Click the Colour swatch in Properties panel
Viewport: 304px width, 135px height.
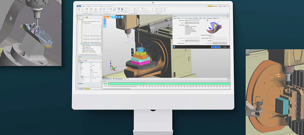coord(91,70)
